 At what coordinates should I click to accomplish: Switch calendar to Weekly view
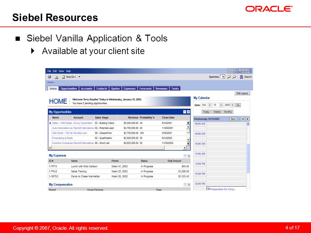(217, 112)
